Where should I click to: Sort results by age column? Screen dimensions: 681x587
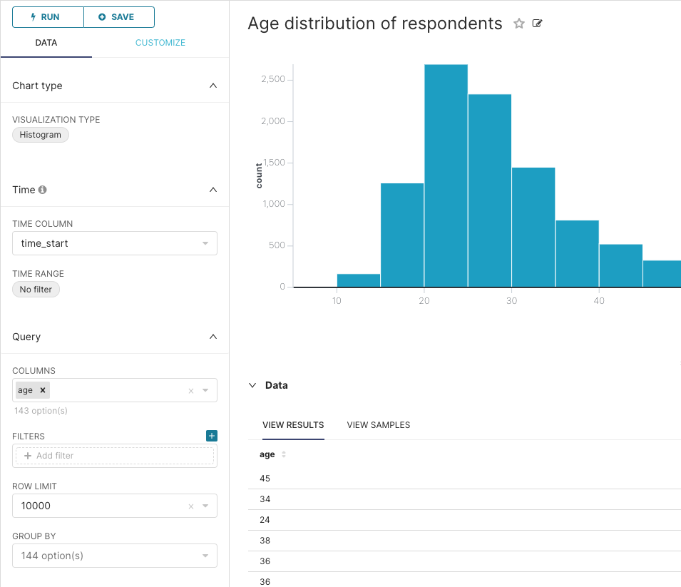pyautogui.click(x=284, y=454)
